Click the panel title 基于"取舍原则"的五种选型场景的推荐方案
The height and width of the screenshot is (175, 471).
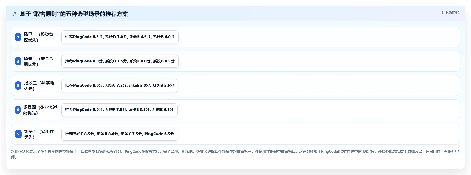pyautogui.click(x=74, y=14)
